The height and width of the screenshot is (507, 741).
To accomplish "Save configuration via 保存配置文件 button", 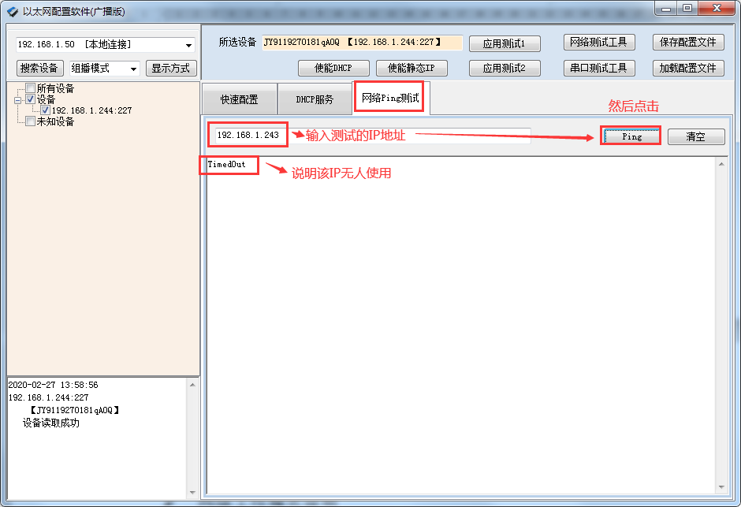I will [x=688, y=43].
